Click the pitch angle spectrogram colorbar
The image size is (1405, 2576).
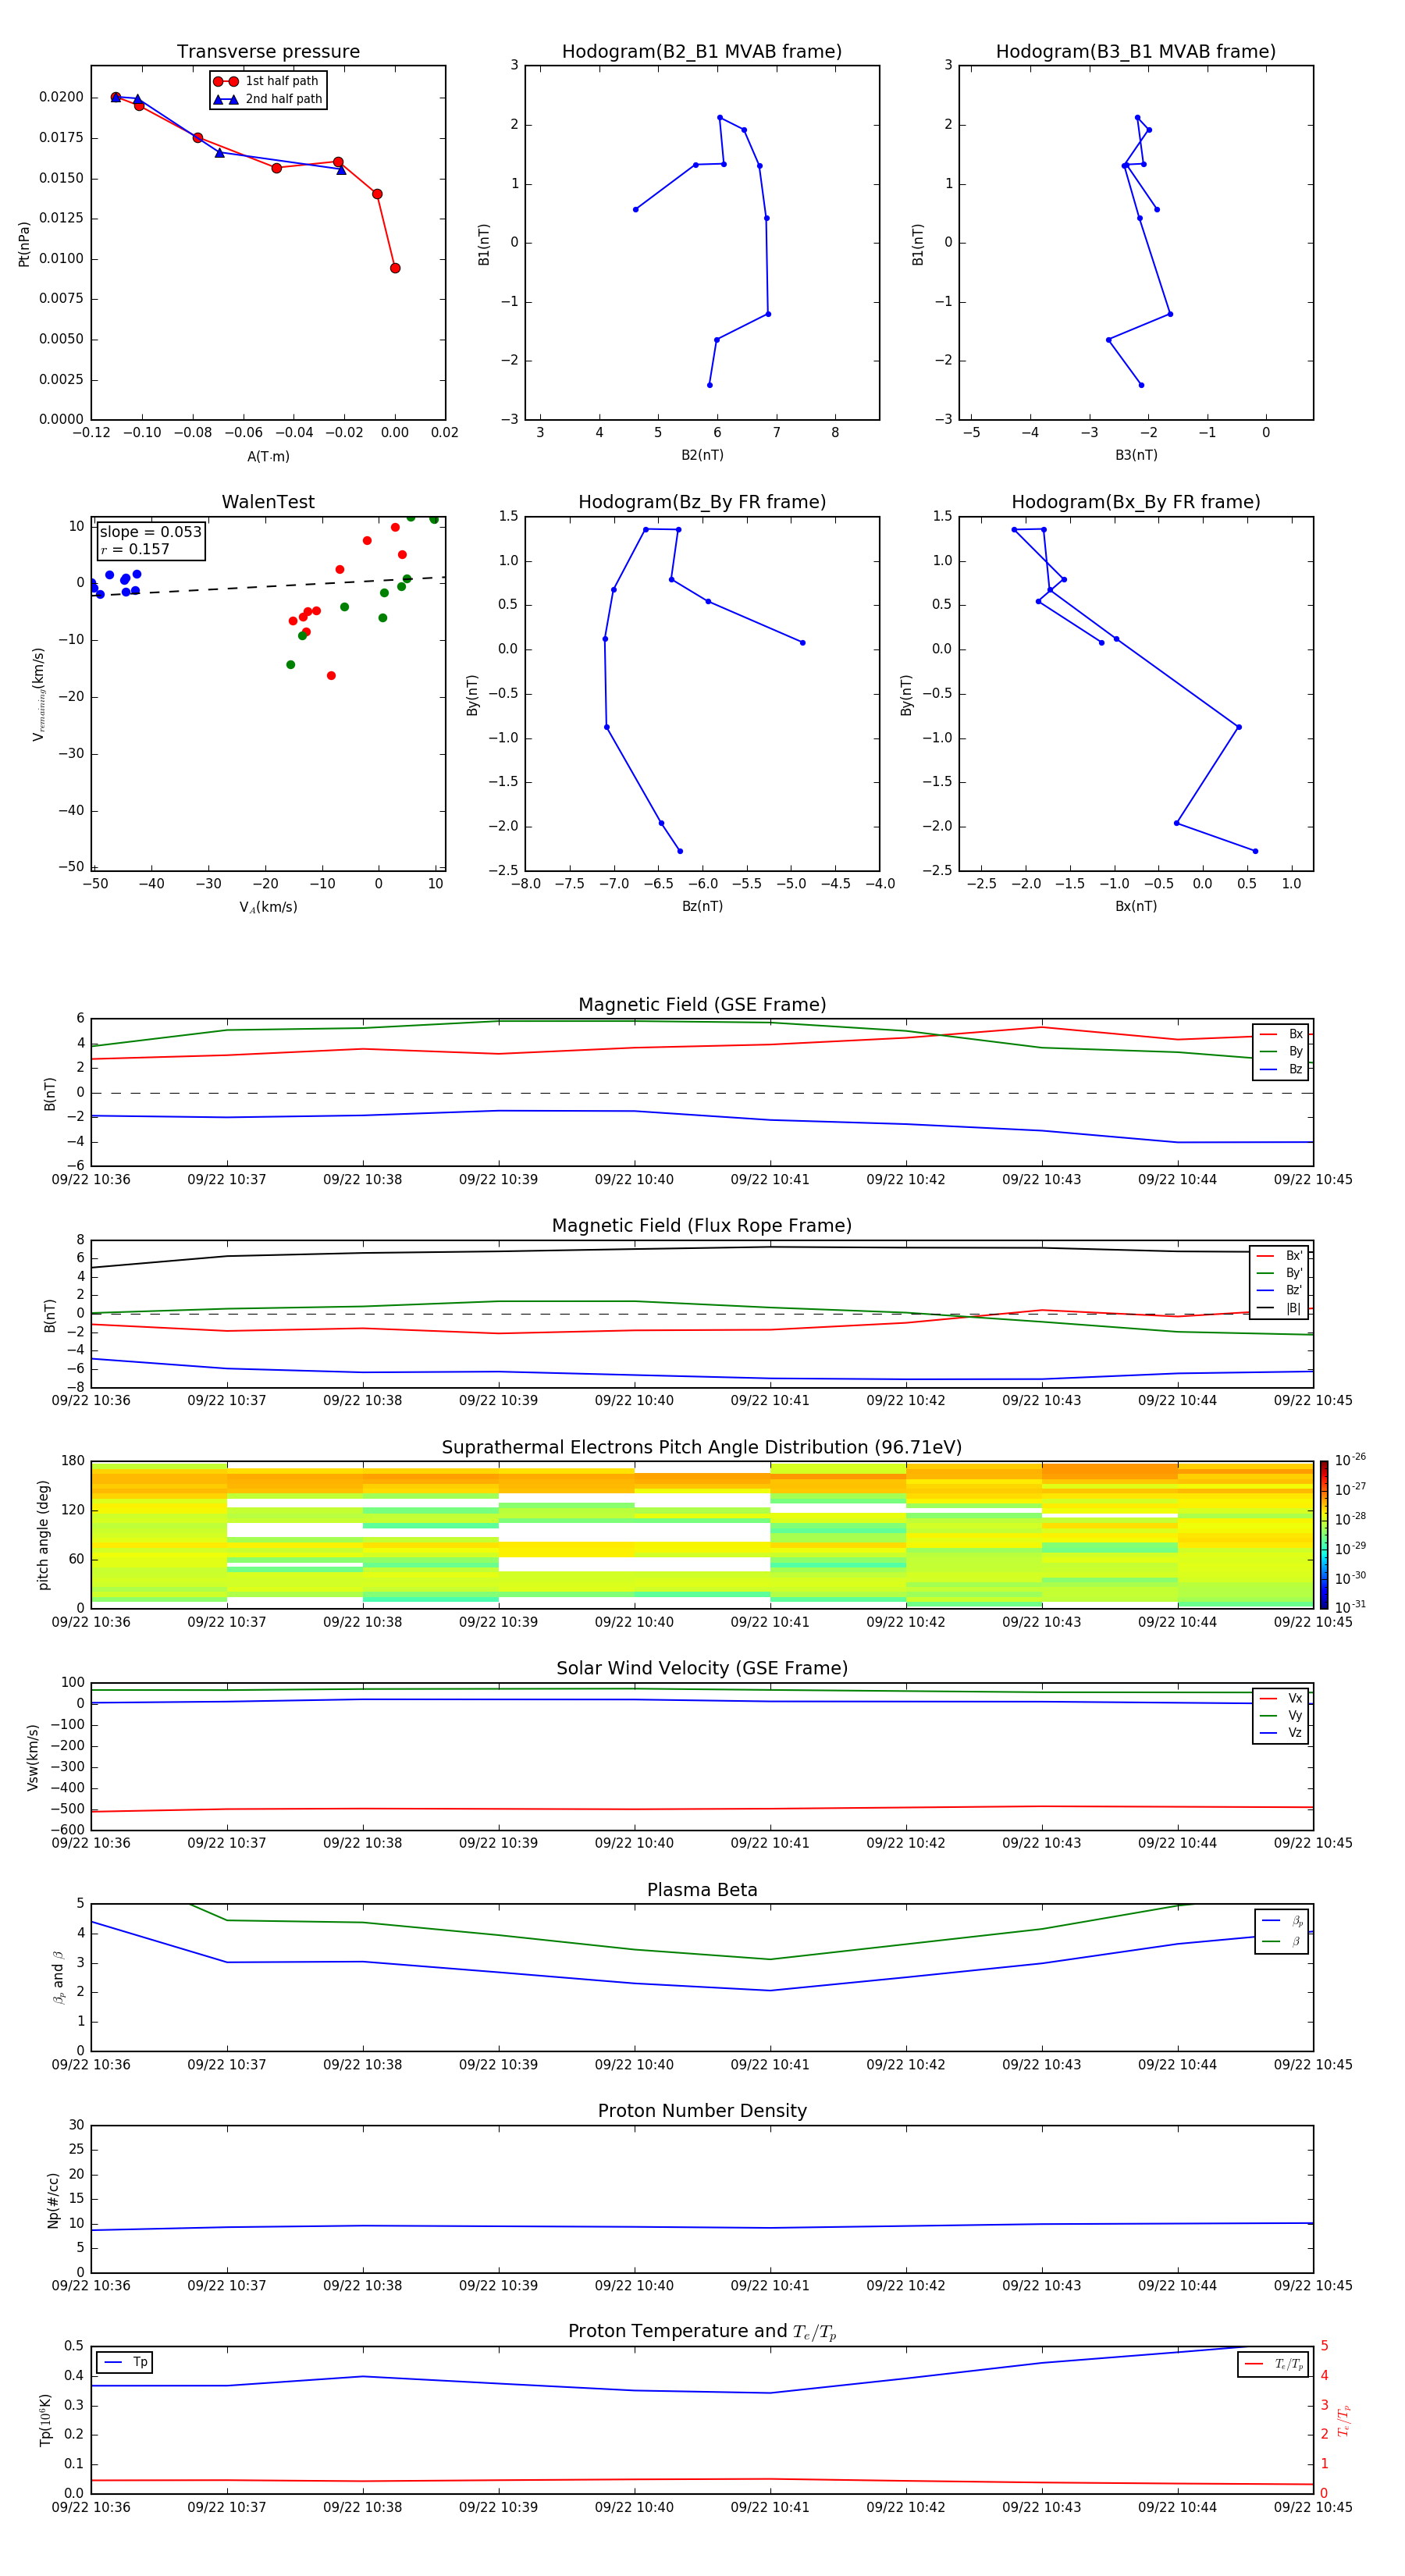(1324, 1534)
